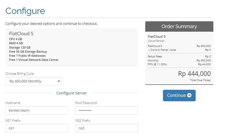Viewport: 227px width, 140px height.
Task: Click the Hostname field label
Action: (x=13, y=103)
